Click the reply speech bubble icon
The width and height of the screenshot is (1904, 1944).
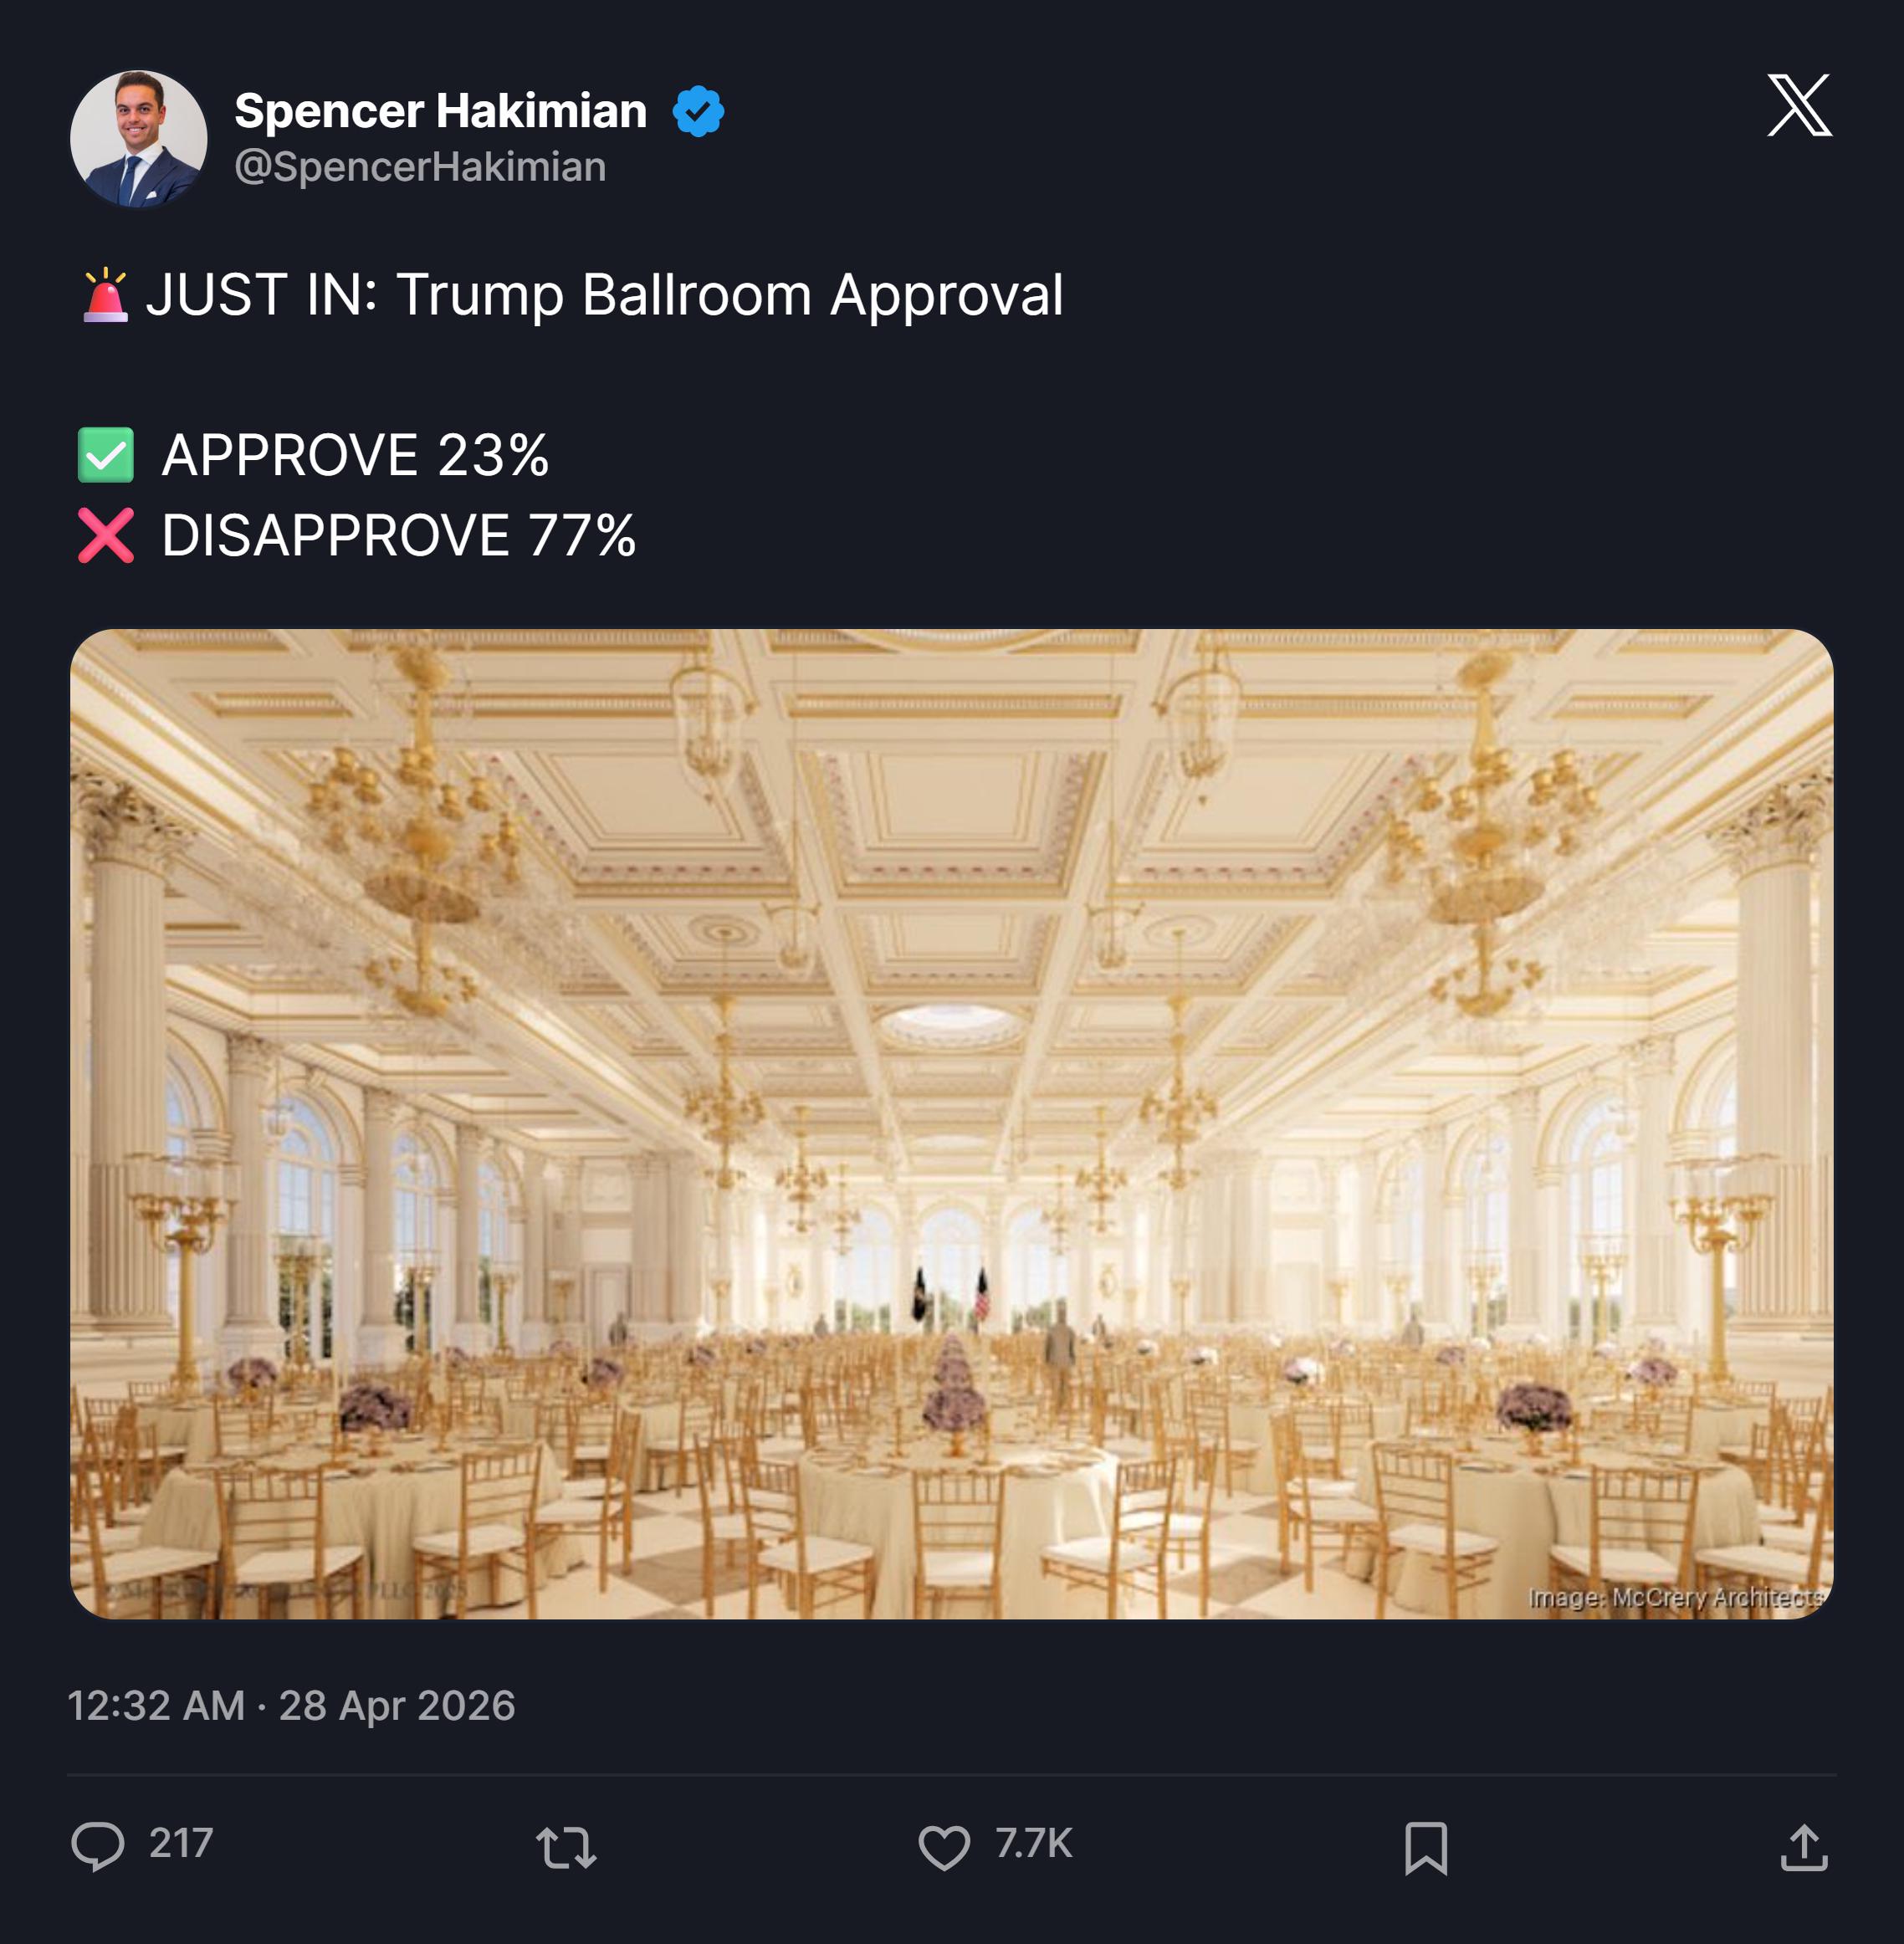point(98,1846)
